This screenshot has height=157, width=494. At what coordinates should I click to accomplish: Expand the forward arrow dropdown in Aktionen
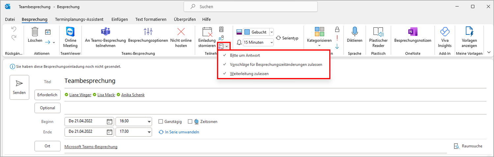point(54,42)
